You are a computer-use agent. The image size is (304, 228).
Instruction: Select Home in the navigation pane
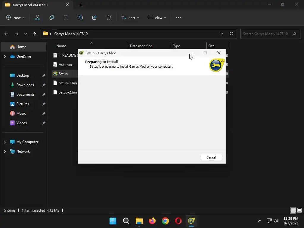(23, 47)
